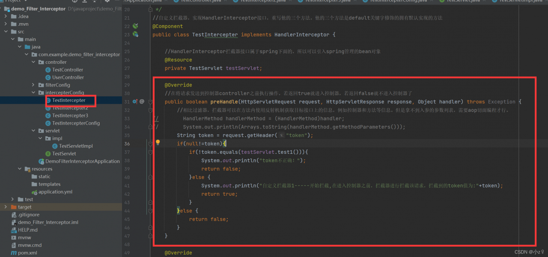Click the DemoFilterInterceptorApplication Spring Boot icon
548x257 pixels.
41,161
